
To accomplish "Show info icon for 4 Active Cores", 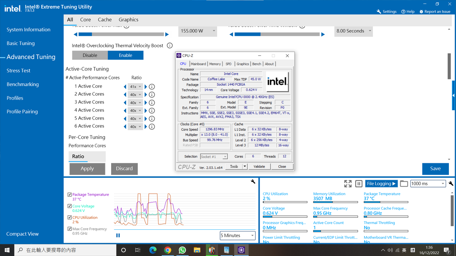I will point(152,111).
